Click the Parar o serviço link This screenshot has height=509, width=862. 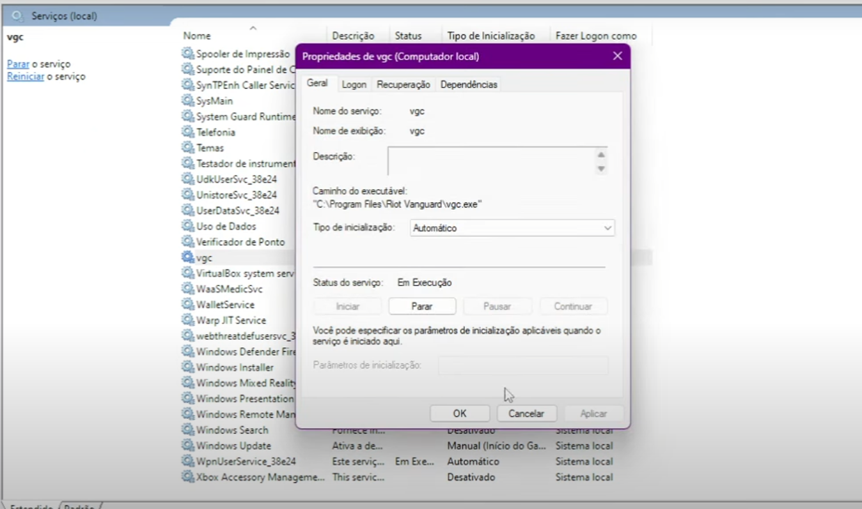[x=18, y=64]
